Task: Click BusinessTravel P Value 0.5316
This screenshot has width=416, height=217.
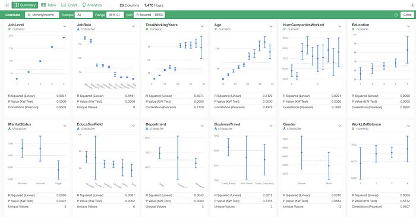Action: (x=267, y=201)
